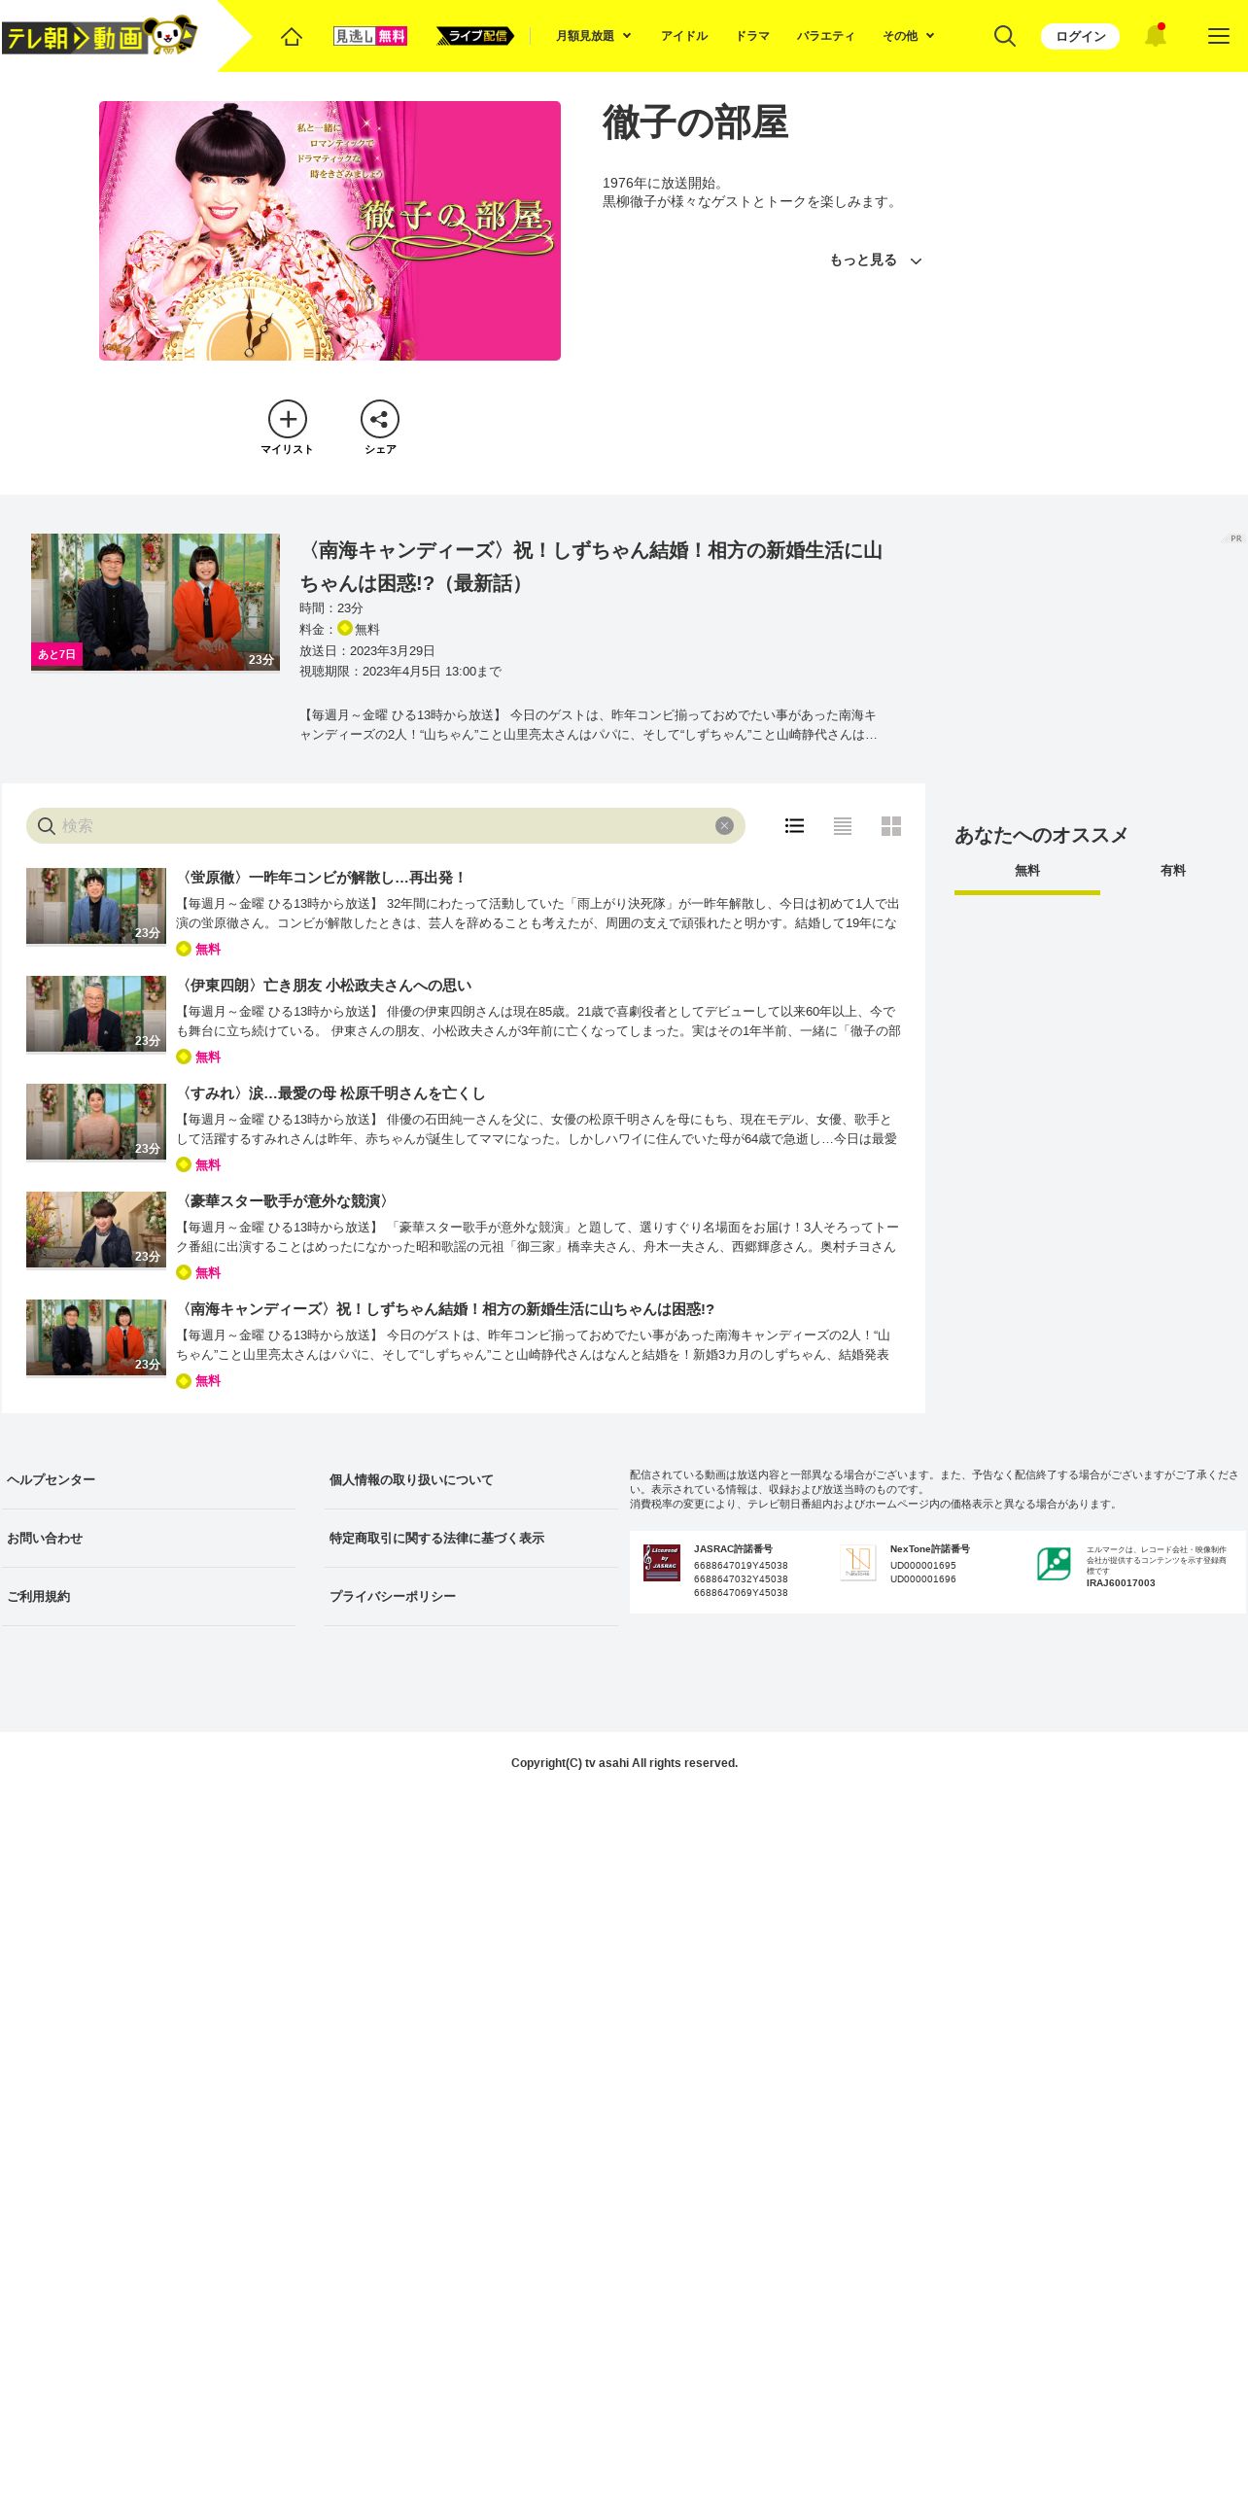Open the 徹子の部屋 main banner image

tap(329, 230)
